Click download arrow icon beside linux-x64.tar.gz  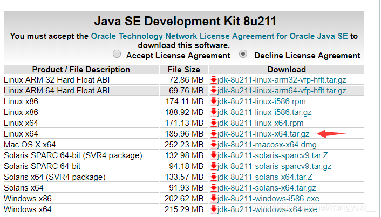(x=214, y=134)
